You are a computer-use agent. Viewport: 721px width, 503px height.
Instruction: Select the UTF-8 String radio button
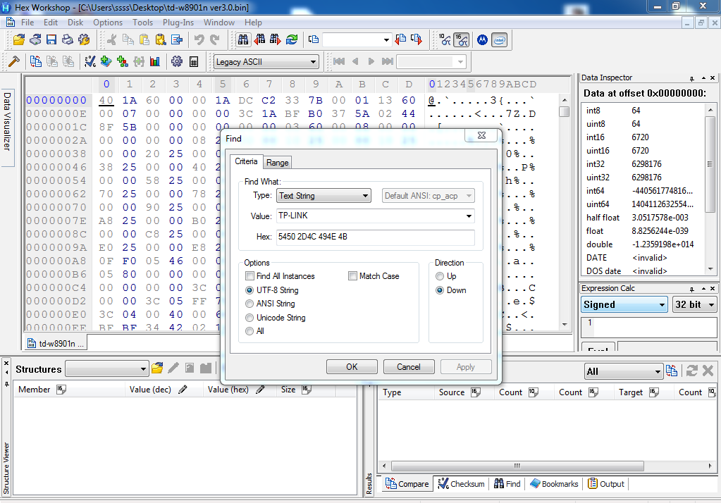249,290
